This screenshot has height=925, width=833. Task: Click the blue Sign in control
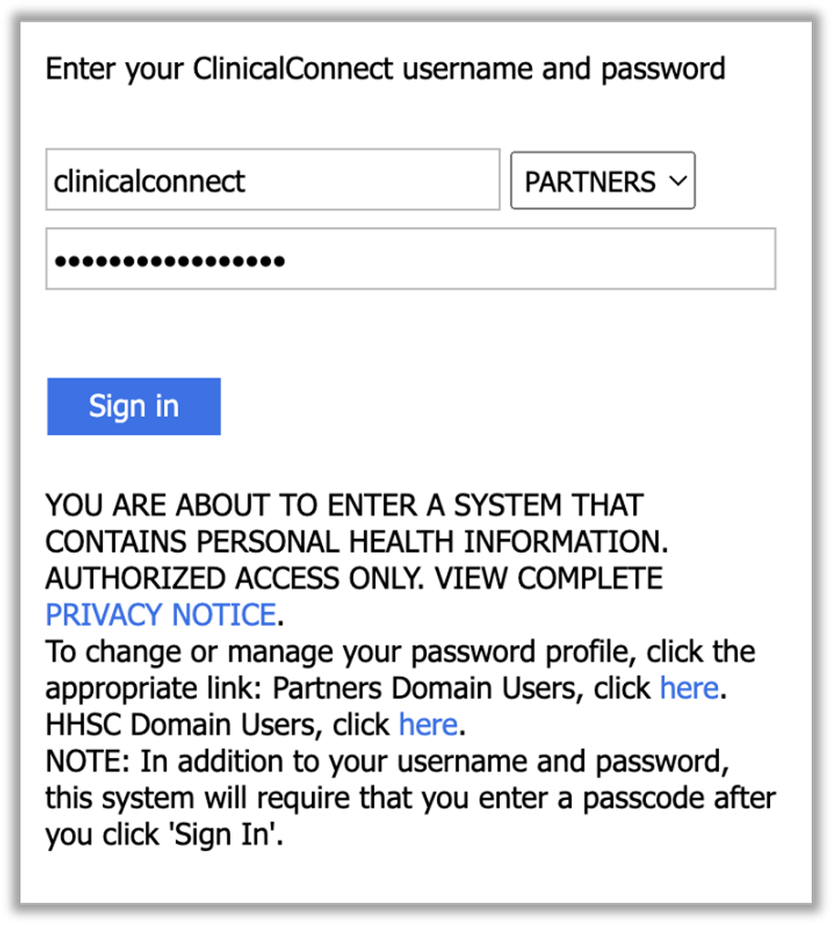(x=133, y=406)
